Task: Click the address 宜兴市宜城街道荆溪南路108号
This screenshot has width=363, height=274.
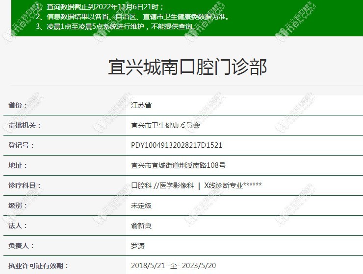Action: point(179,166)
